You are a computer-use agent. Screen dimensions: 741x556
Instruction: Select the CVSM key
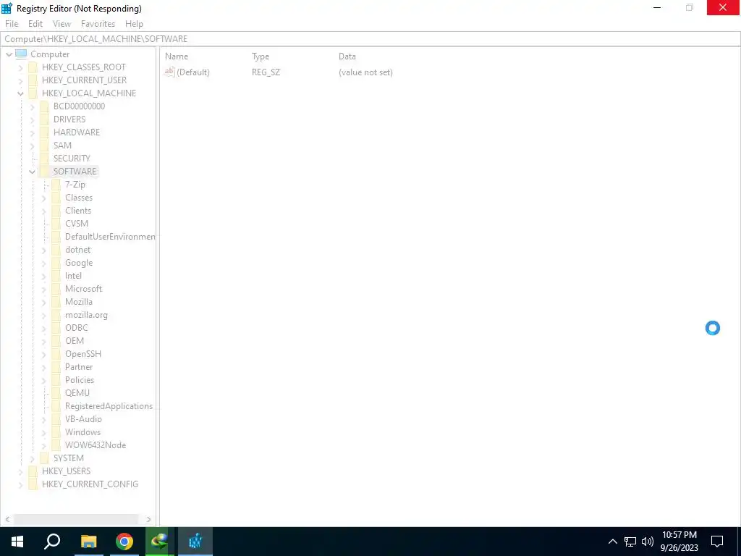pos(77,224)
